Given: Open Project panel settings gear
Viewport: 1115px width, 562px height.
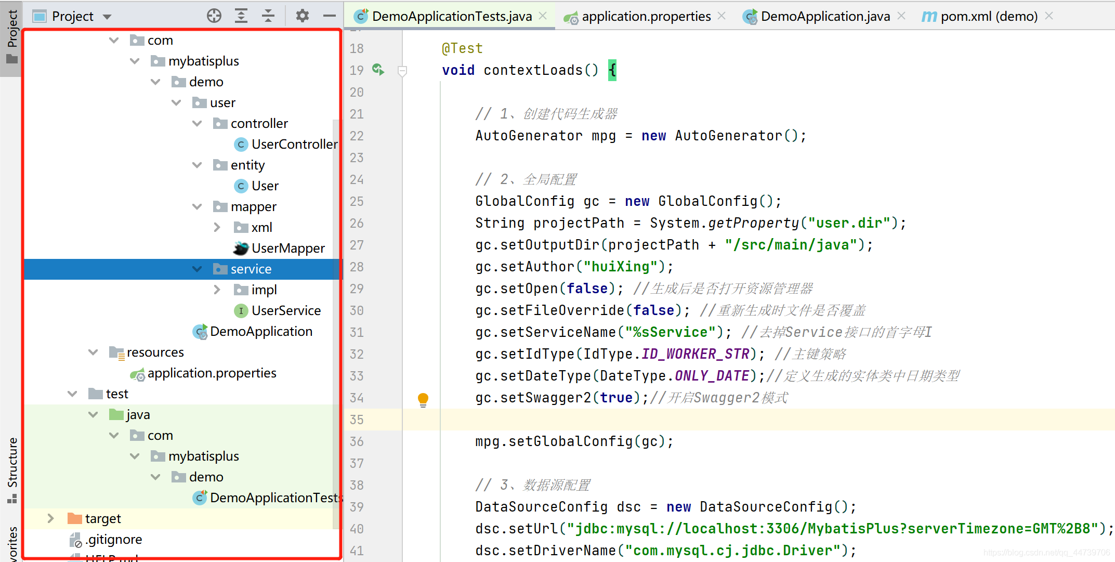Looking at the screenshot, I should point(303,16).
